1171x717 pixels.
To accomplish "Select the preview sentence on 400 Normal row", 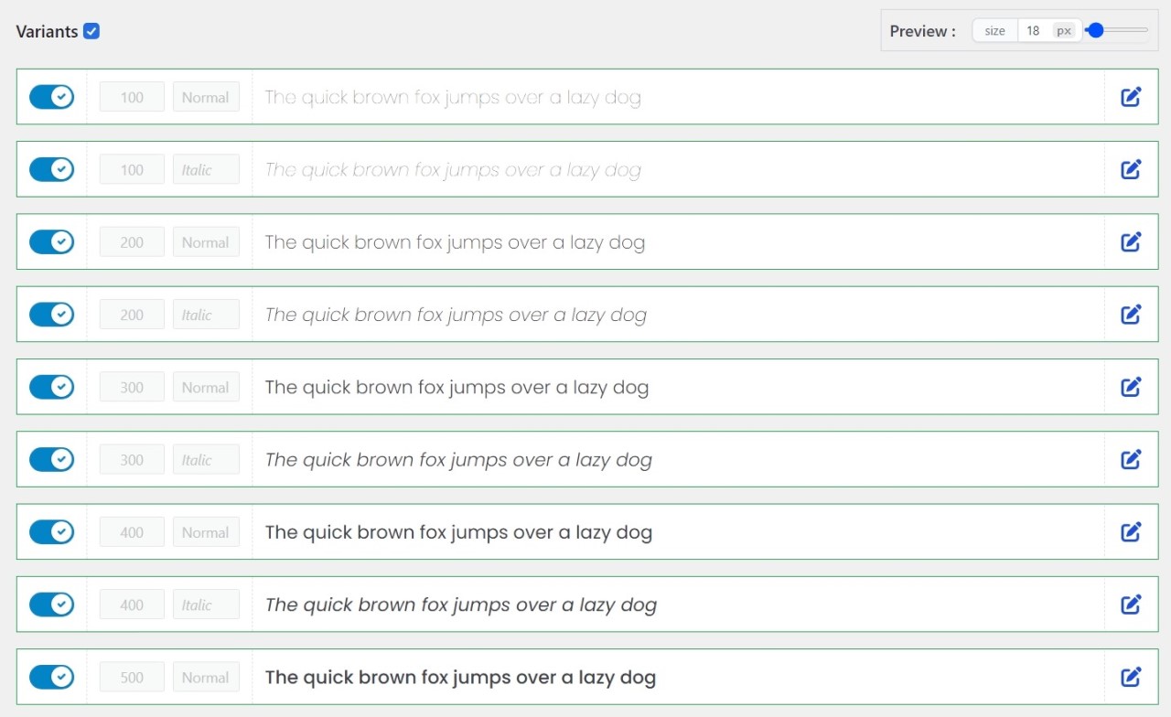I will point(458,531).
